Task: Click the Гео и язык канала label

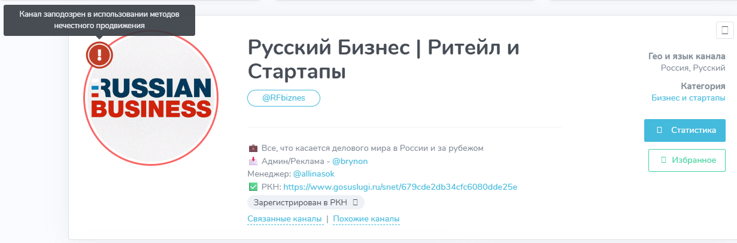Action: click(x=687, y=57)
